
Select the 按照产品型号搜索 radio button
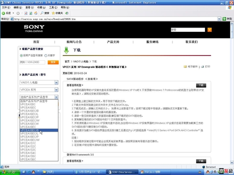pos(22,56)
